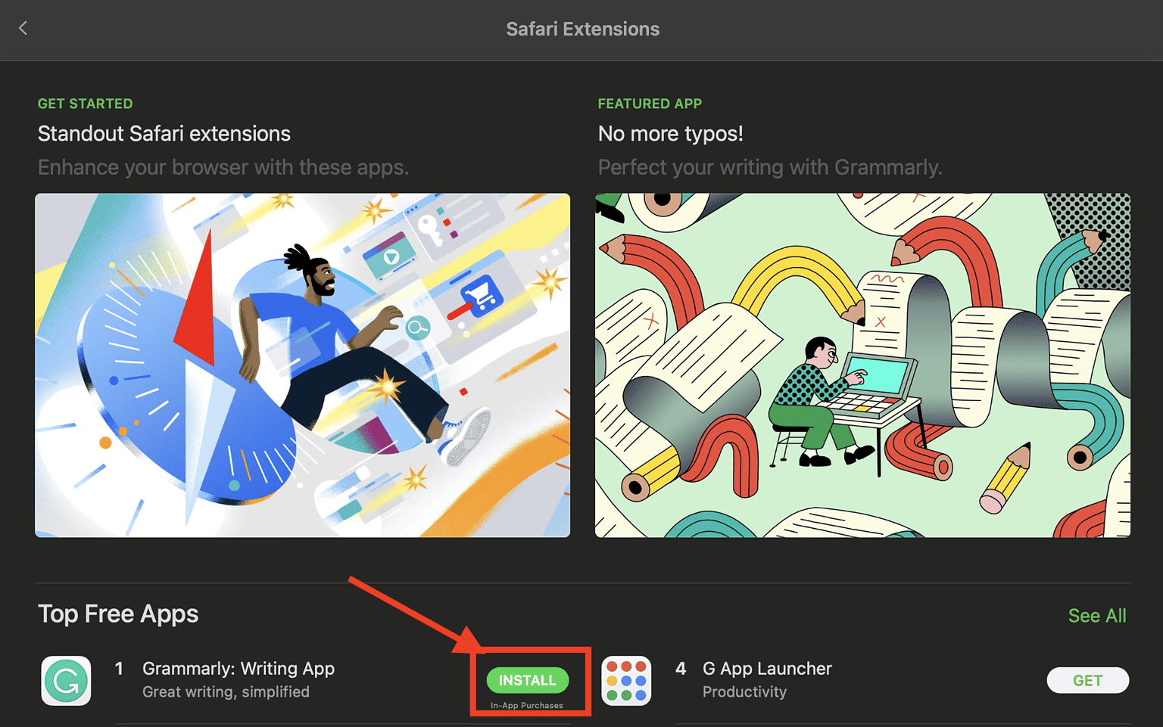The height and width of the screenshot is (727, 1163).
Task: Get the G App Launcher app
Action: coord(1087,680)
